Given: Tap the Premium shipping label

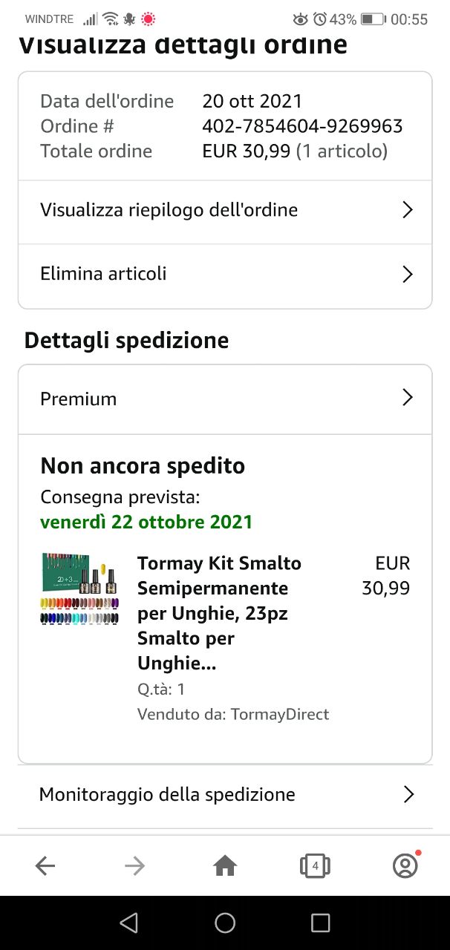Looking at the screenshot, I should point(78,399).
